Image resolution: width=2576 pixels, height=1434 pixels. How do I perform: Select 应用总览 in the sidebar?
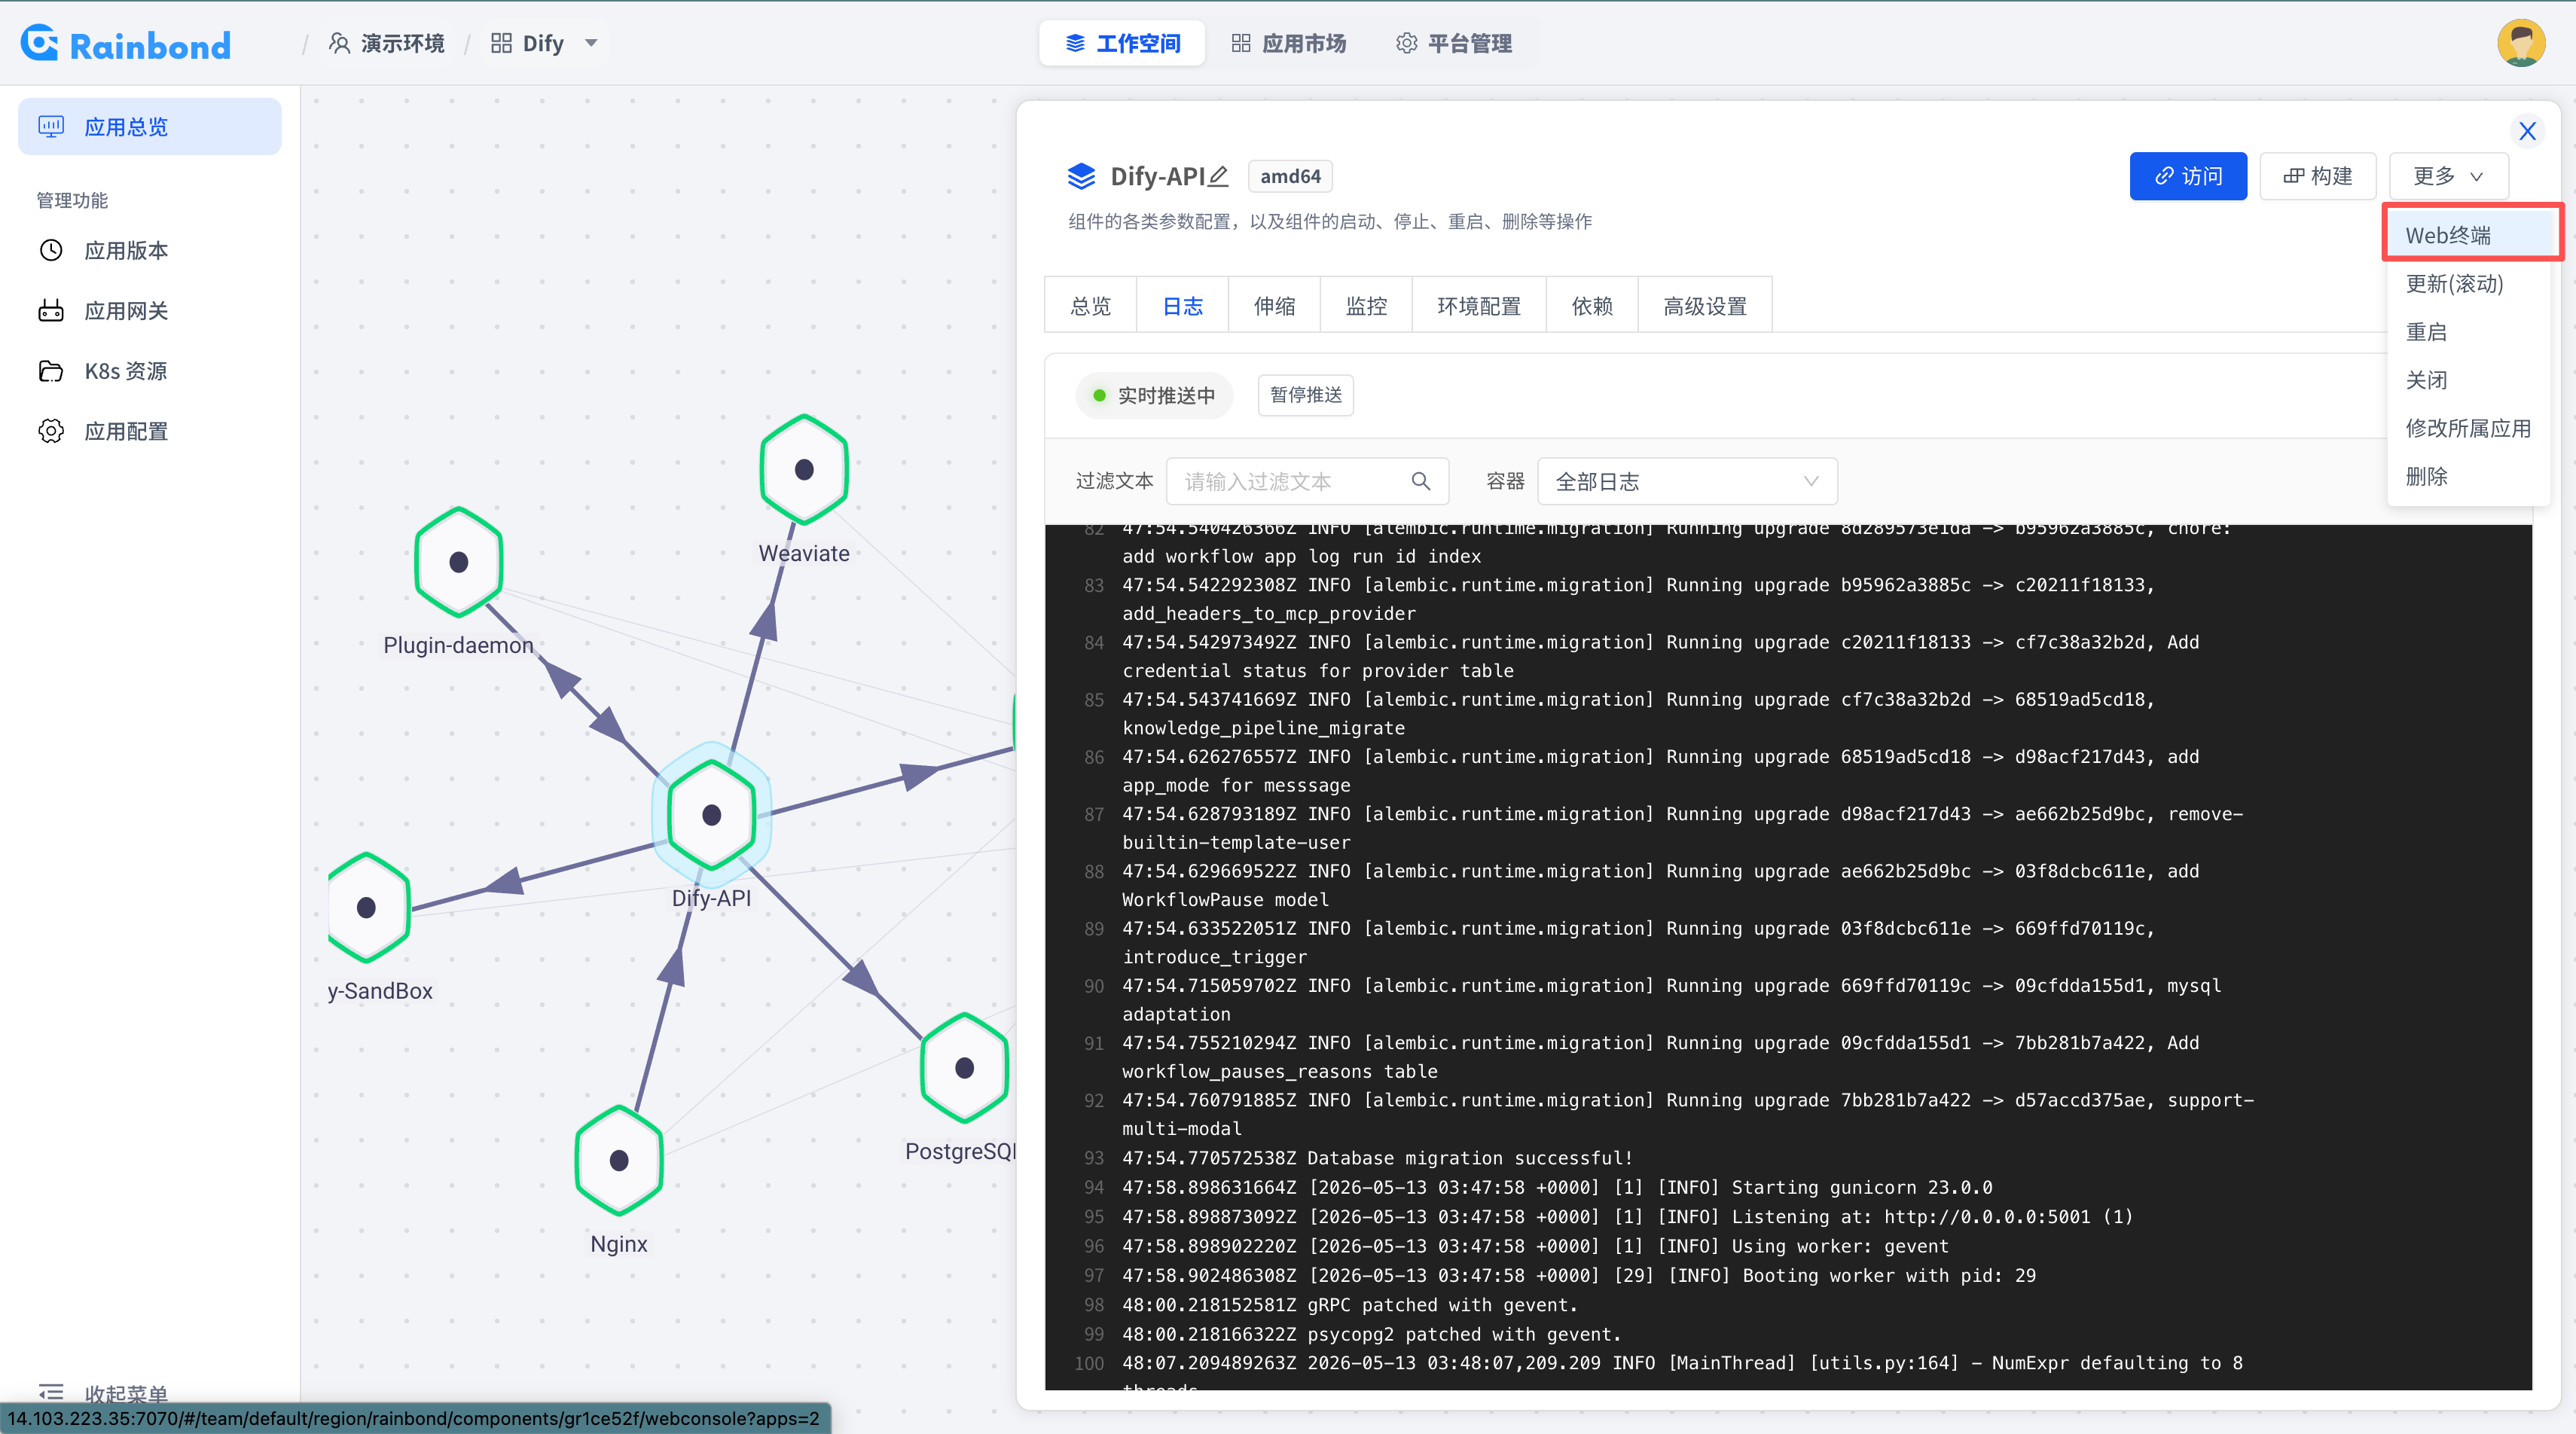[150, 127]
